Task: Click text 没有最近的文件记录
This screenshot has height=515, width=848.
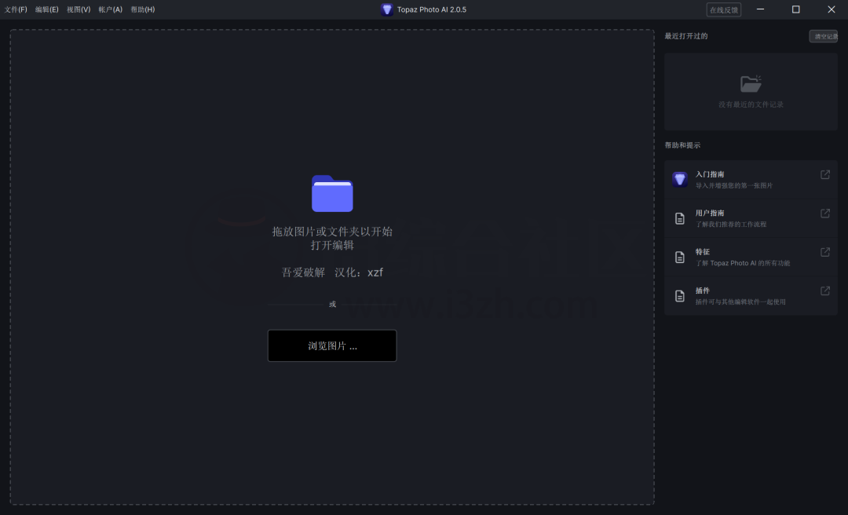Action: point(751,104)
